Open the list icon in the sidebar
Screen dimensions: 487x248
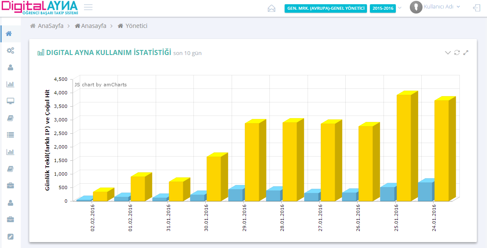(11, 135)
